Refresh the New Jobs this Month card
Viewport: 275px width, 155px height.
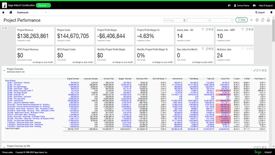coord(207,49)
